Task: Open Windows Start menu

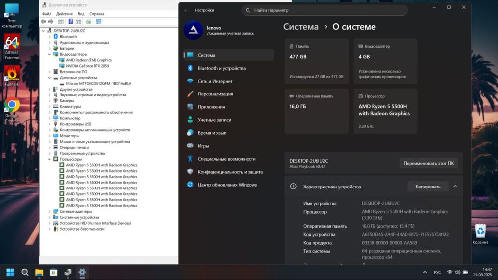Action: [10, 272]
